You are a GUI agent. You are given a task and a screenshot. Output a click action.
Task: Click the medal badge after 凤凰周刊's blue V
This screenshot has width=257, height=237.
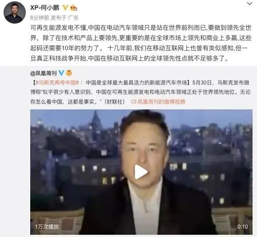pos(69,73)
